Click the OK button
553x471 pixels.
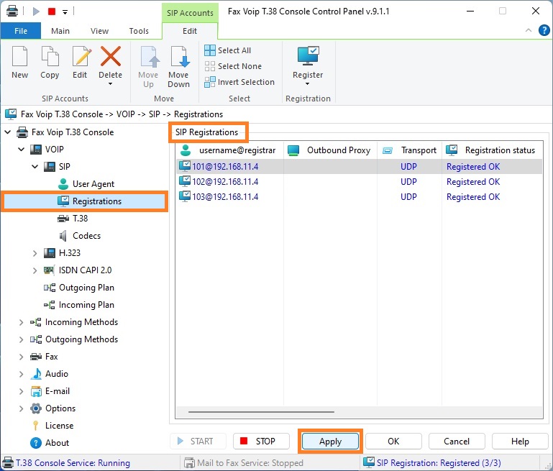pos(393,442)
